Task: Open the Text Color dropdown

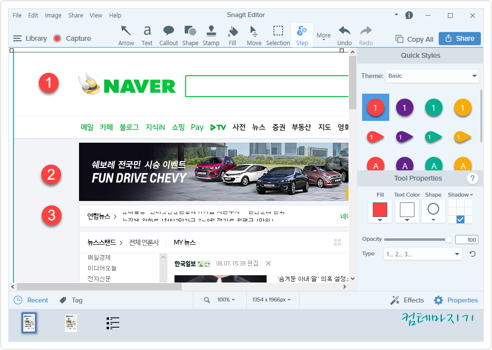Action: coord(407,220)
